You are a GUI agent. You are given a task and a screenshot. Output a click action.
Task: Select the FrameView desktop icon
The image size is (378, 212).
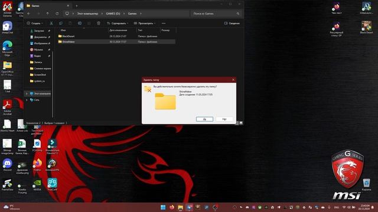coord(8,184)
